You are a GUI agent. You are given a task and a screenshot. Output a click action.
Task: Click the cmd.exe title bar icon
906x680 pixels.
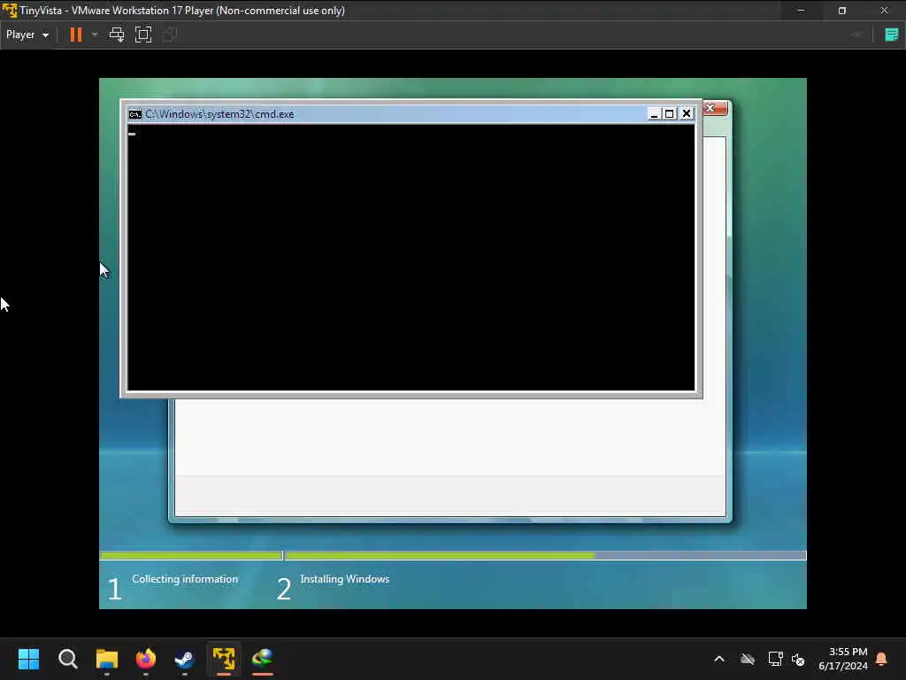click(x=135, y=114)
